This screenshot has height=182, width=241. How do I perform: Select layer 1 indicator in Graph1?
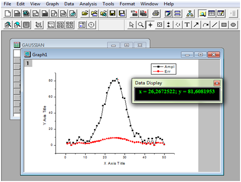28,63
